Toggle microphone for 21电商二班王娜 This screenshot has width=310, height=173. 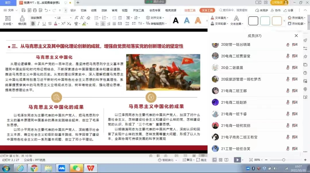pos(288,91)
